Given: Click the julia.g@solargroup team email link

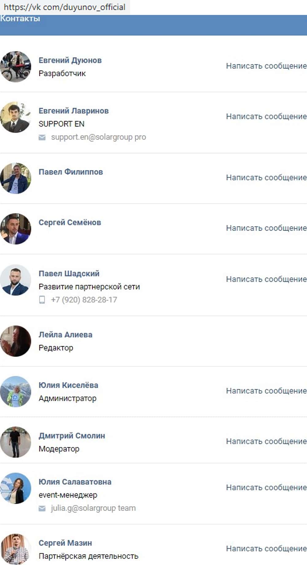Looking at the screenshot, I should point(93,508).
